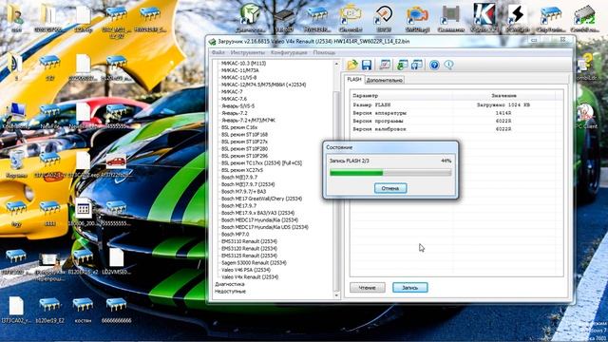Switch to the Дополнительно tab

click(x=384, y=80)
